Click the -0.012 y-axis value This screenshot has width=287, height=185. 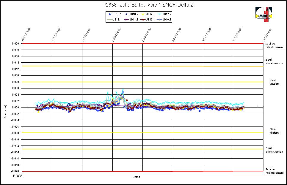click(15, 146)
